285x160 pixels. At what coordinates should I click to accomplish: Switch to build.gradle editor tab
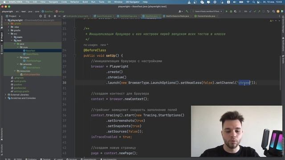coord(77,16)
